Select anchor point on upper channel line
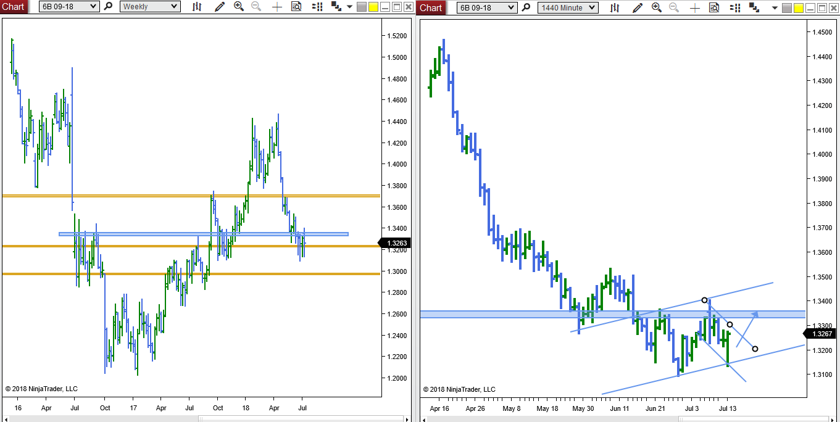This screenshot has width=840, height=422. (704, 300)
